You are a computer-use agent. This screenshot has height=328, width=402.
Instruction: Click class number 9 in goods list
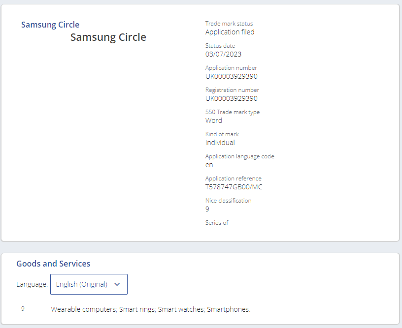click(x=23, y=309)
